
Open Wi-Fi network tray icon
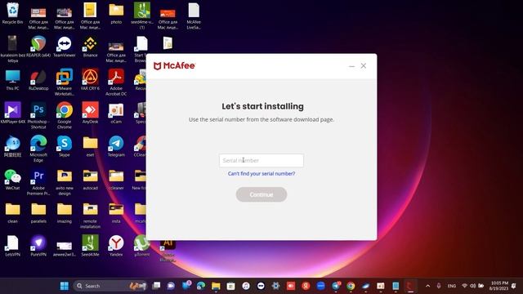(464, 286)
